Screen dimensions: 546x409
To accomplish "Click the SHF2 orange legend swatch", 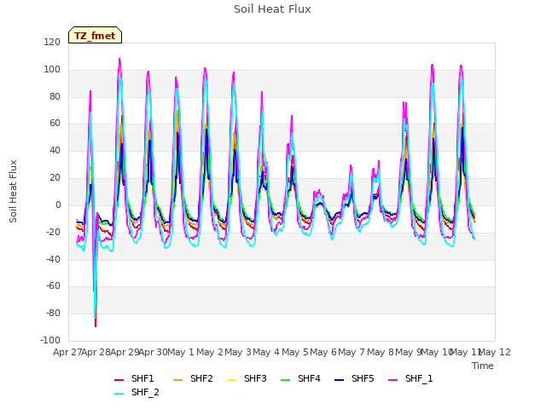I will [177, 380].
